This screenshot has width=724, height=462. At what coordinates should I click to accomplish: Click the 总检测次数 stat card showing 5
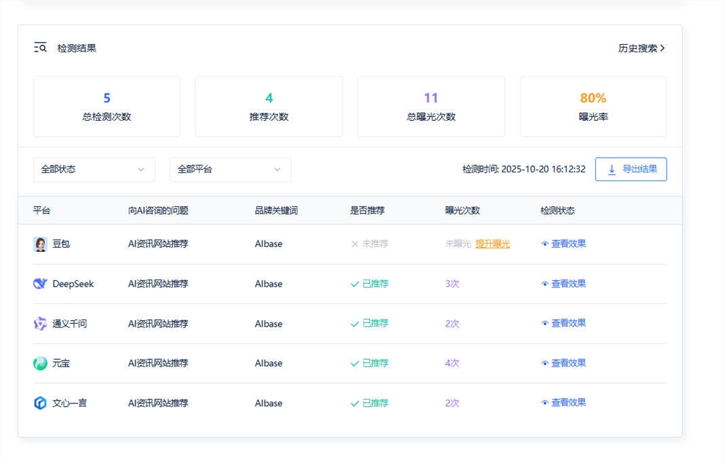106,106
